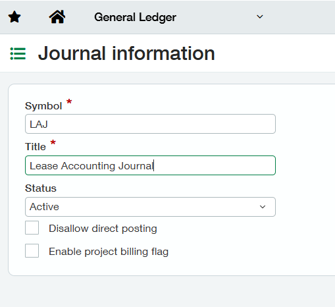The width and height of the screenshot is (335, 307).
Task: Click the Status dropdown arrow
Action: pyautogui.click(x=263, y=207)
